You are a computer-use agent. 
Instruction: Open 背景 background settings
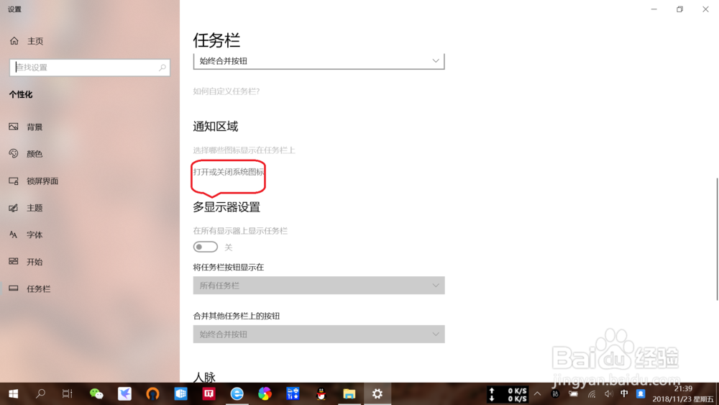pyautogui.click(x=26, y=127)
